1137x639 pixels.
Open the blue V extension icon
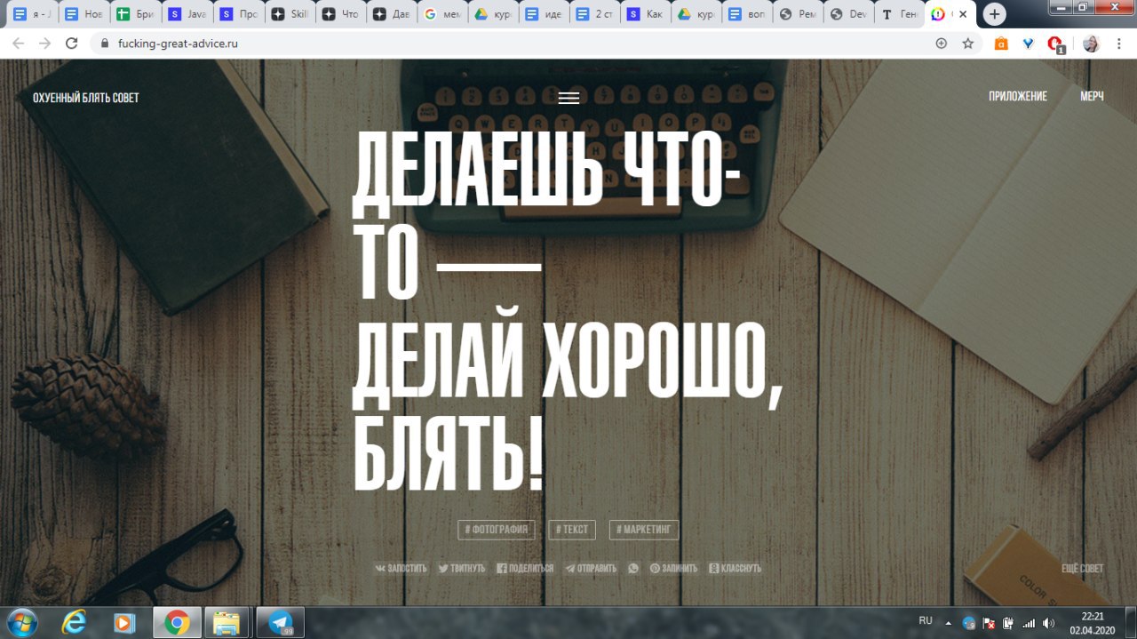(1028, 43)
